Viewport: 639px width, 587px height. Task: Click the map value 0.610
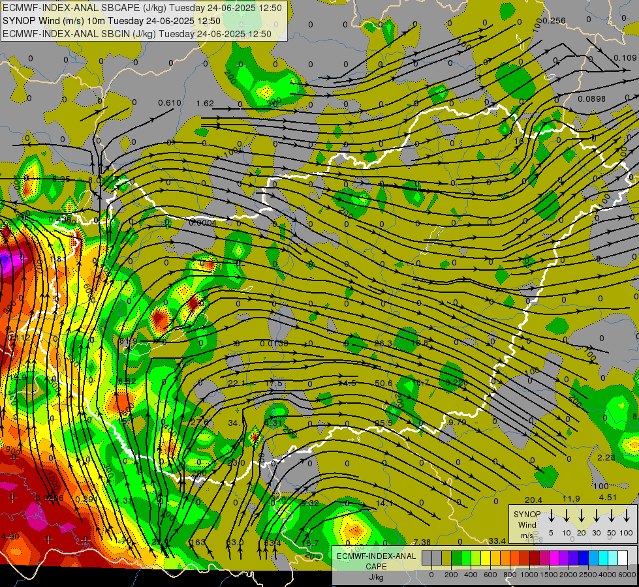pos(170,103)
